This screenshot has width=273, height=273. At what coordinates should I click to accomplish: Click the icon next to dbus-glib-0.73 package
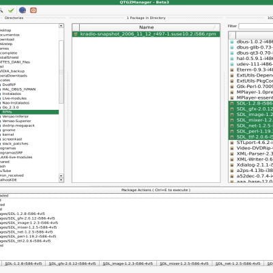tap(232, 48)
